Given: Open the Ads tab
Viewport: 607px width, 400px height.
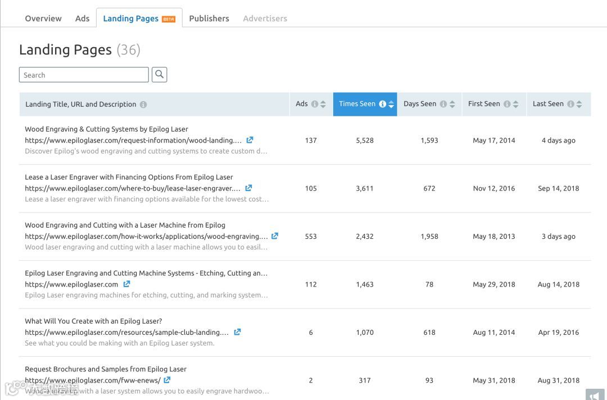Looking at the screenshot, I should (82, 19).
